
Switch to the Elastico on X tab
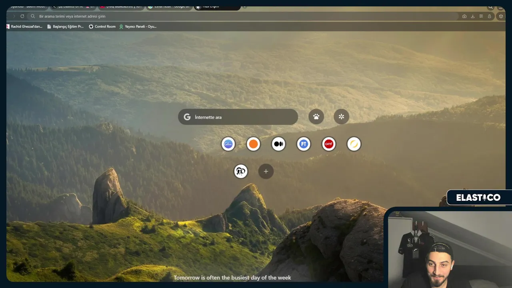point(73,7)
